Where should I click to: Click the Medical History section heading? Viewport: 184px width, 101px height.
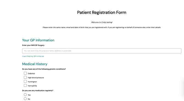coord(35,64)
